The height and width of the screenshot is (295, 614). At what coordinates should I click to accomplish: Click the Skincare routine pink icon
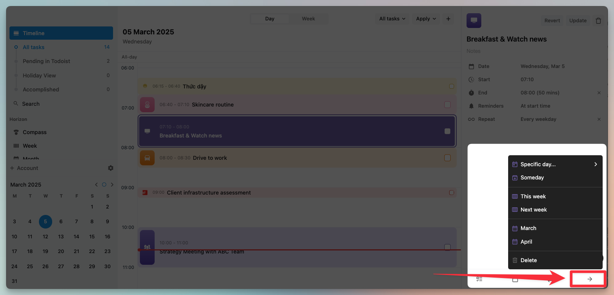[147, 105]
